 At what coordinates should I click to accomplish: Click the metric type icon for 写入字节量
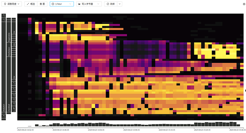click(79, 4)
